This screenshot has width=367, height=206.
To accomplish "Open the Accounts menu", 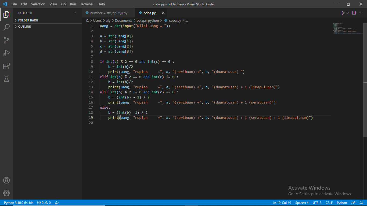I will click(x=6, y=180).
